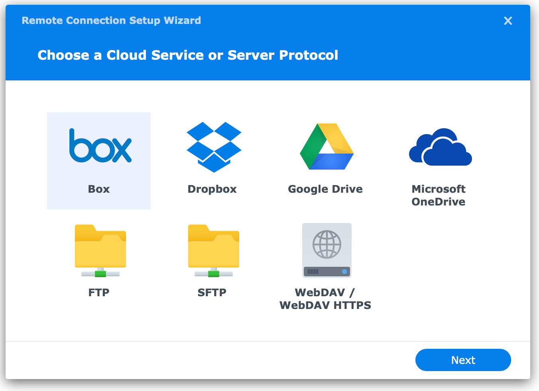Image resolution: width=539 pixels, height=391 pixels.
Task: Select the Box cloud service icon
Action: coord(100,146)
